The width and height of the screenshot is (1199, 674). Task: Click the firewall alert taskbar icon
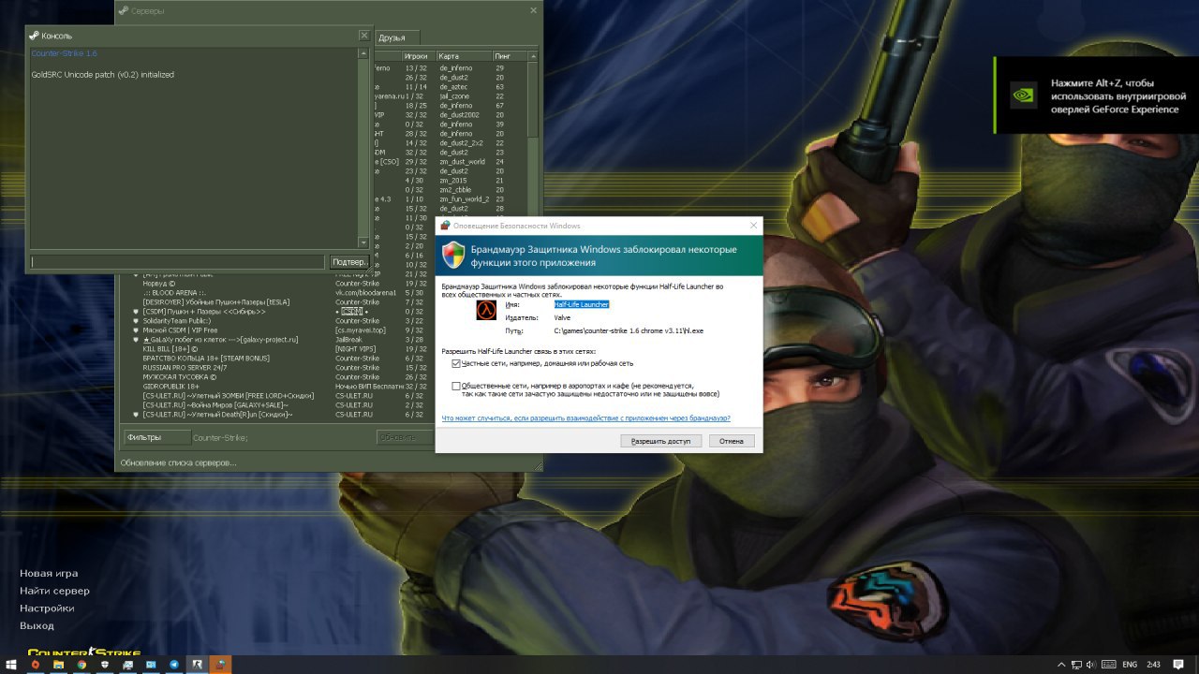[221, 665]
